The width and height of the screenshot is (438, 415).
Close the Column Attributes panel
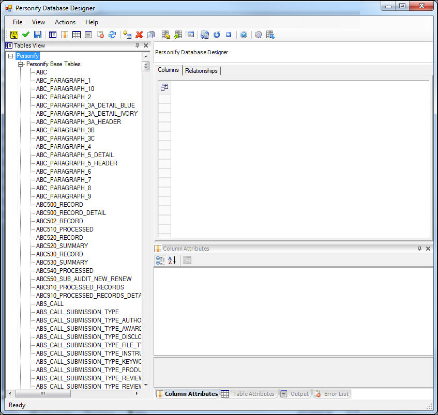[x=428, y=249]
